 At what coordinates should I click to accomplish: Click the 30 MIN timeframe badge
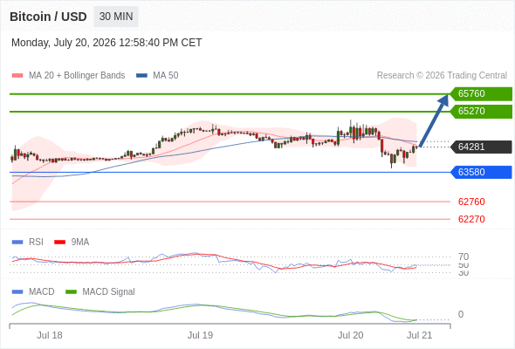pos(116,17)
